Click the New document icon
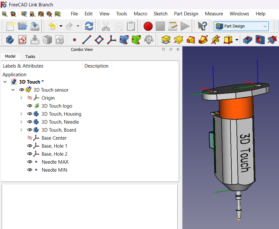 coord(10,26)
